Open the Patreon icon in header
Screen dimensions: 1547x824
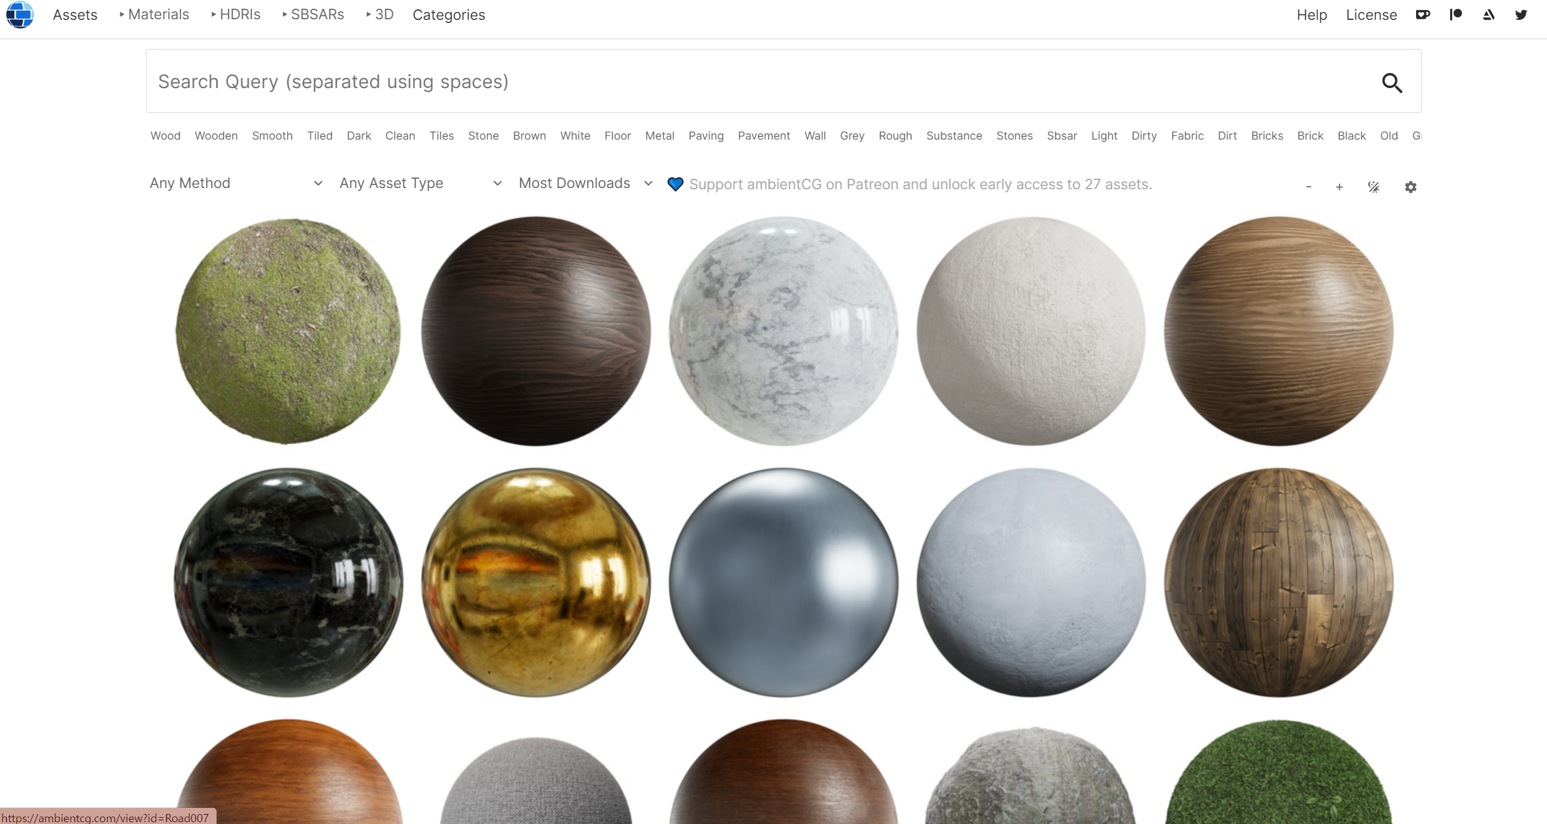(1455, 14)
